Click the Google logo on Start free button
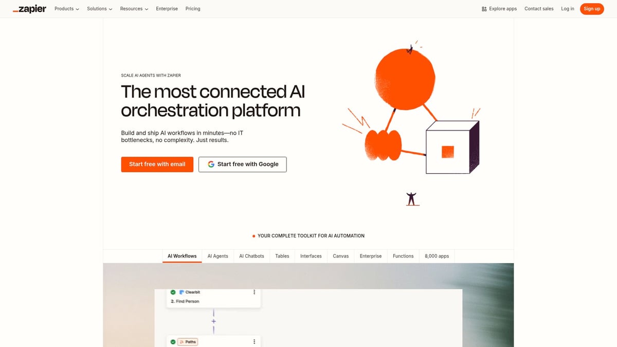This screenshot has width=617, height=347. pyautogui.click(x=211, y=165)
